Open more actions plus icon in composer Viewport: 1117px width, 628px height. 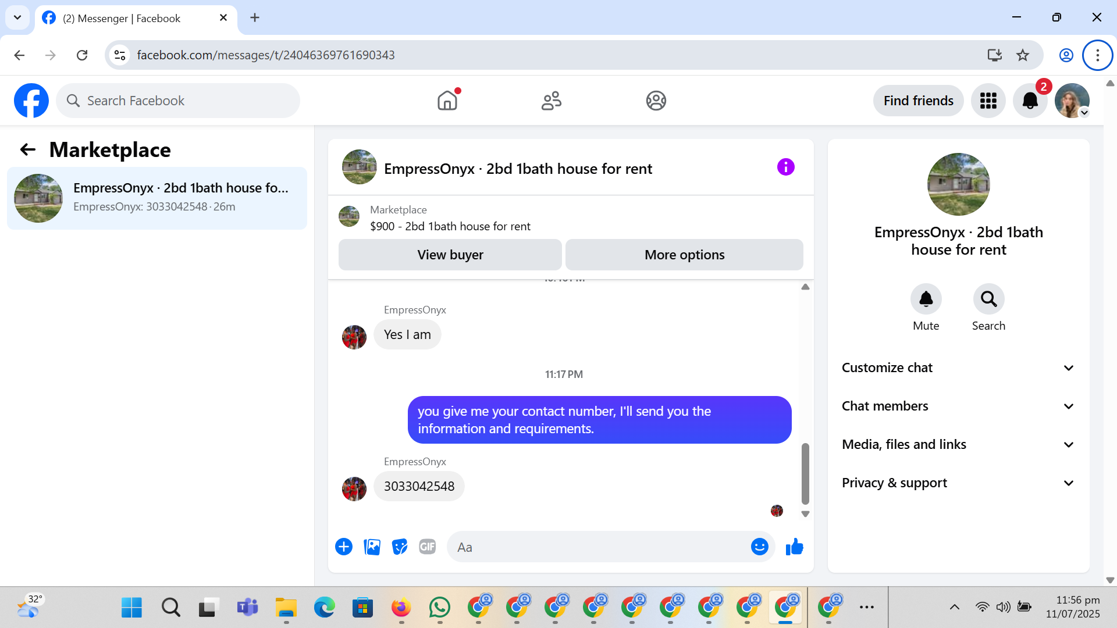pos(344,547)
